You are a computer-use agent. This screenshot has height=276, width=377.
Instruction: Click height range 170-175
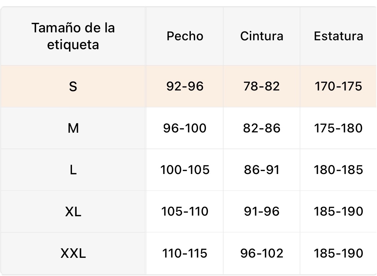(338, 86)
